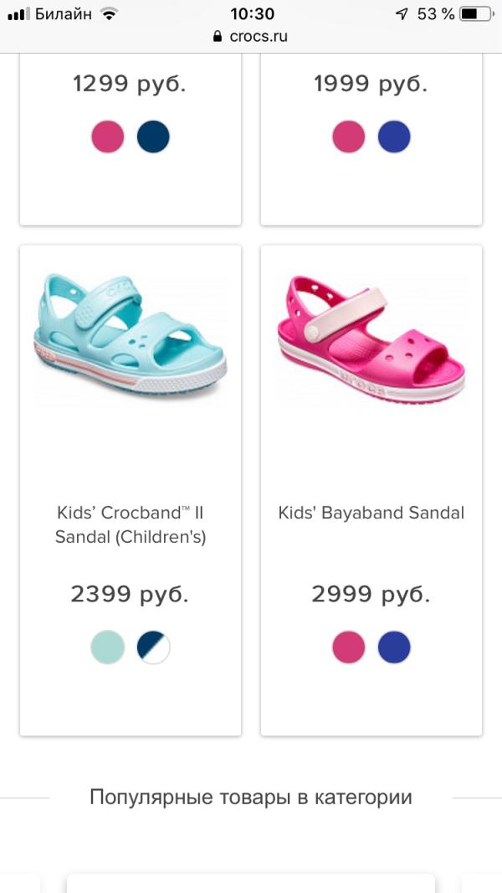Choose pink color for Bayaband Sandal
The image size is (502, 893).
point(349,647)
